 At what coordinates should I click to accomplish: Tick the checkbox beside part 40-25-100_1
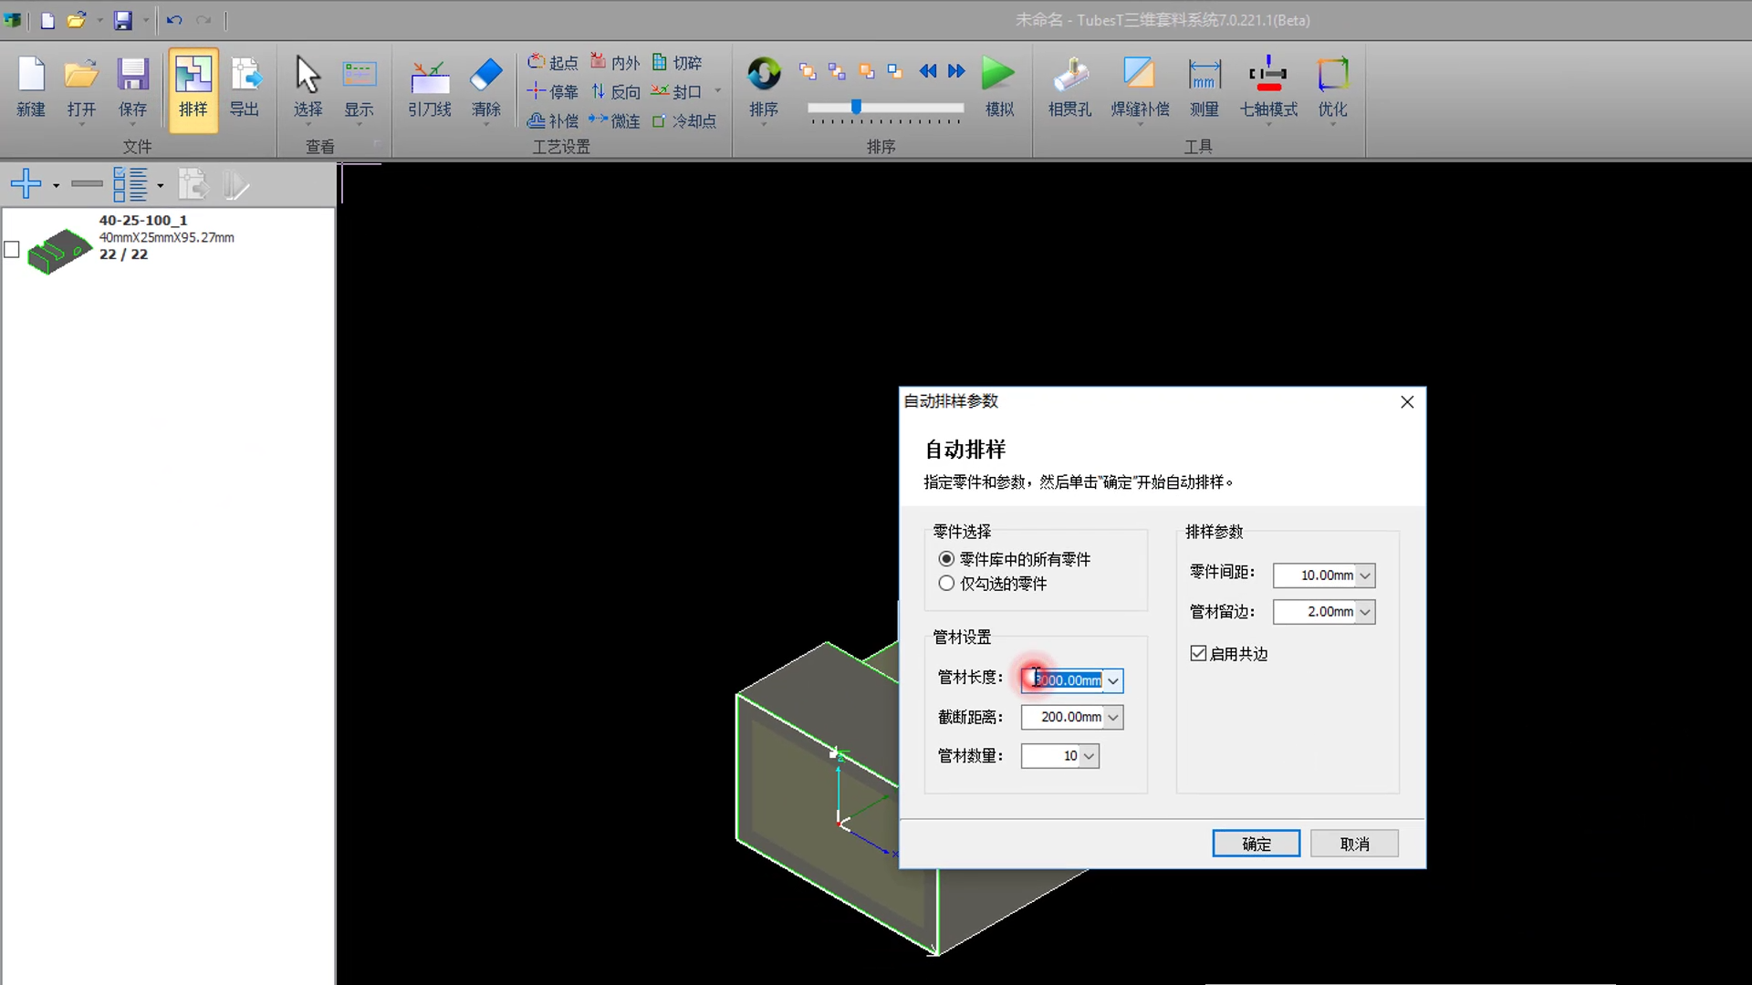click(x=12, y=249)
